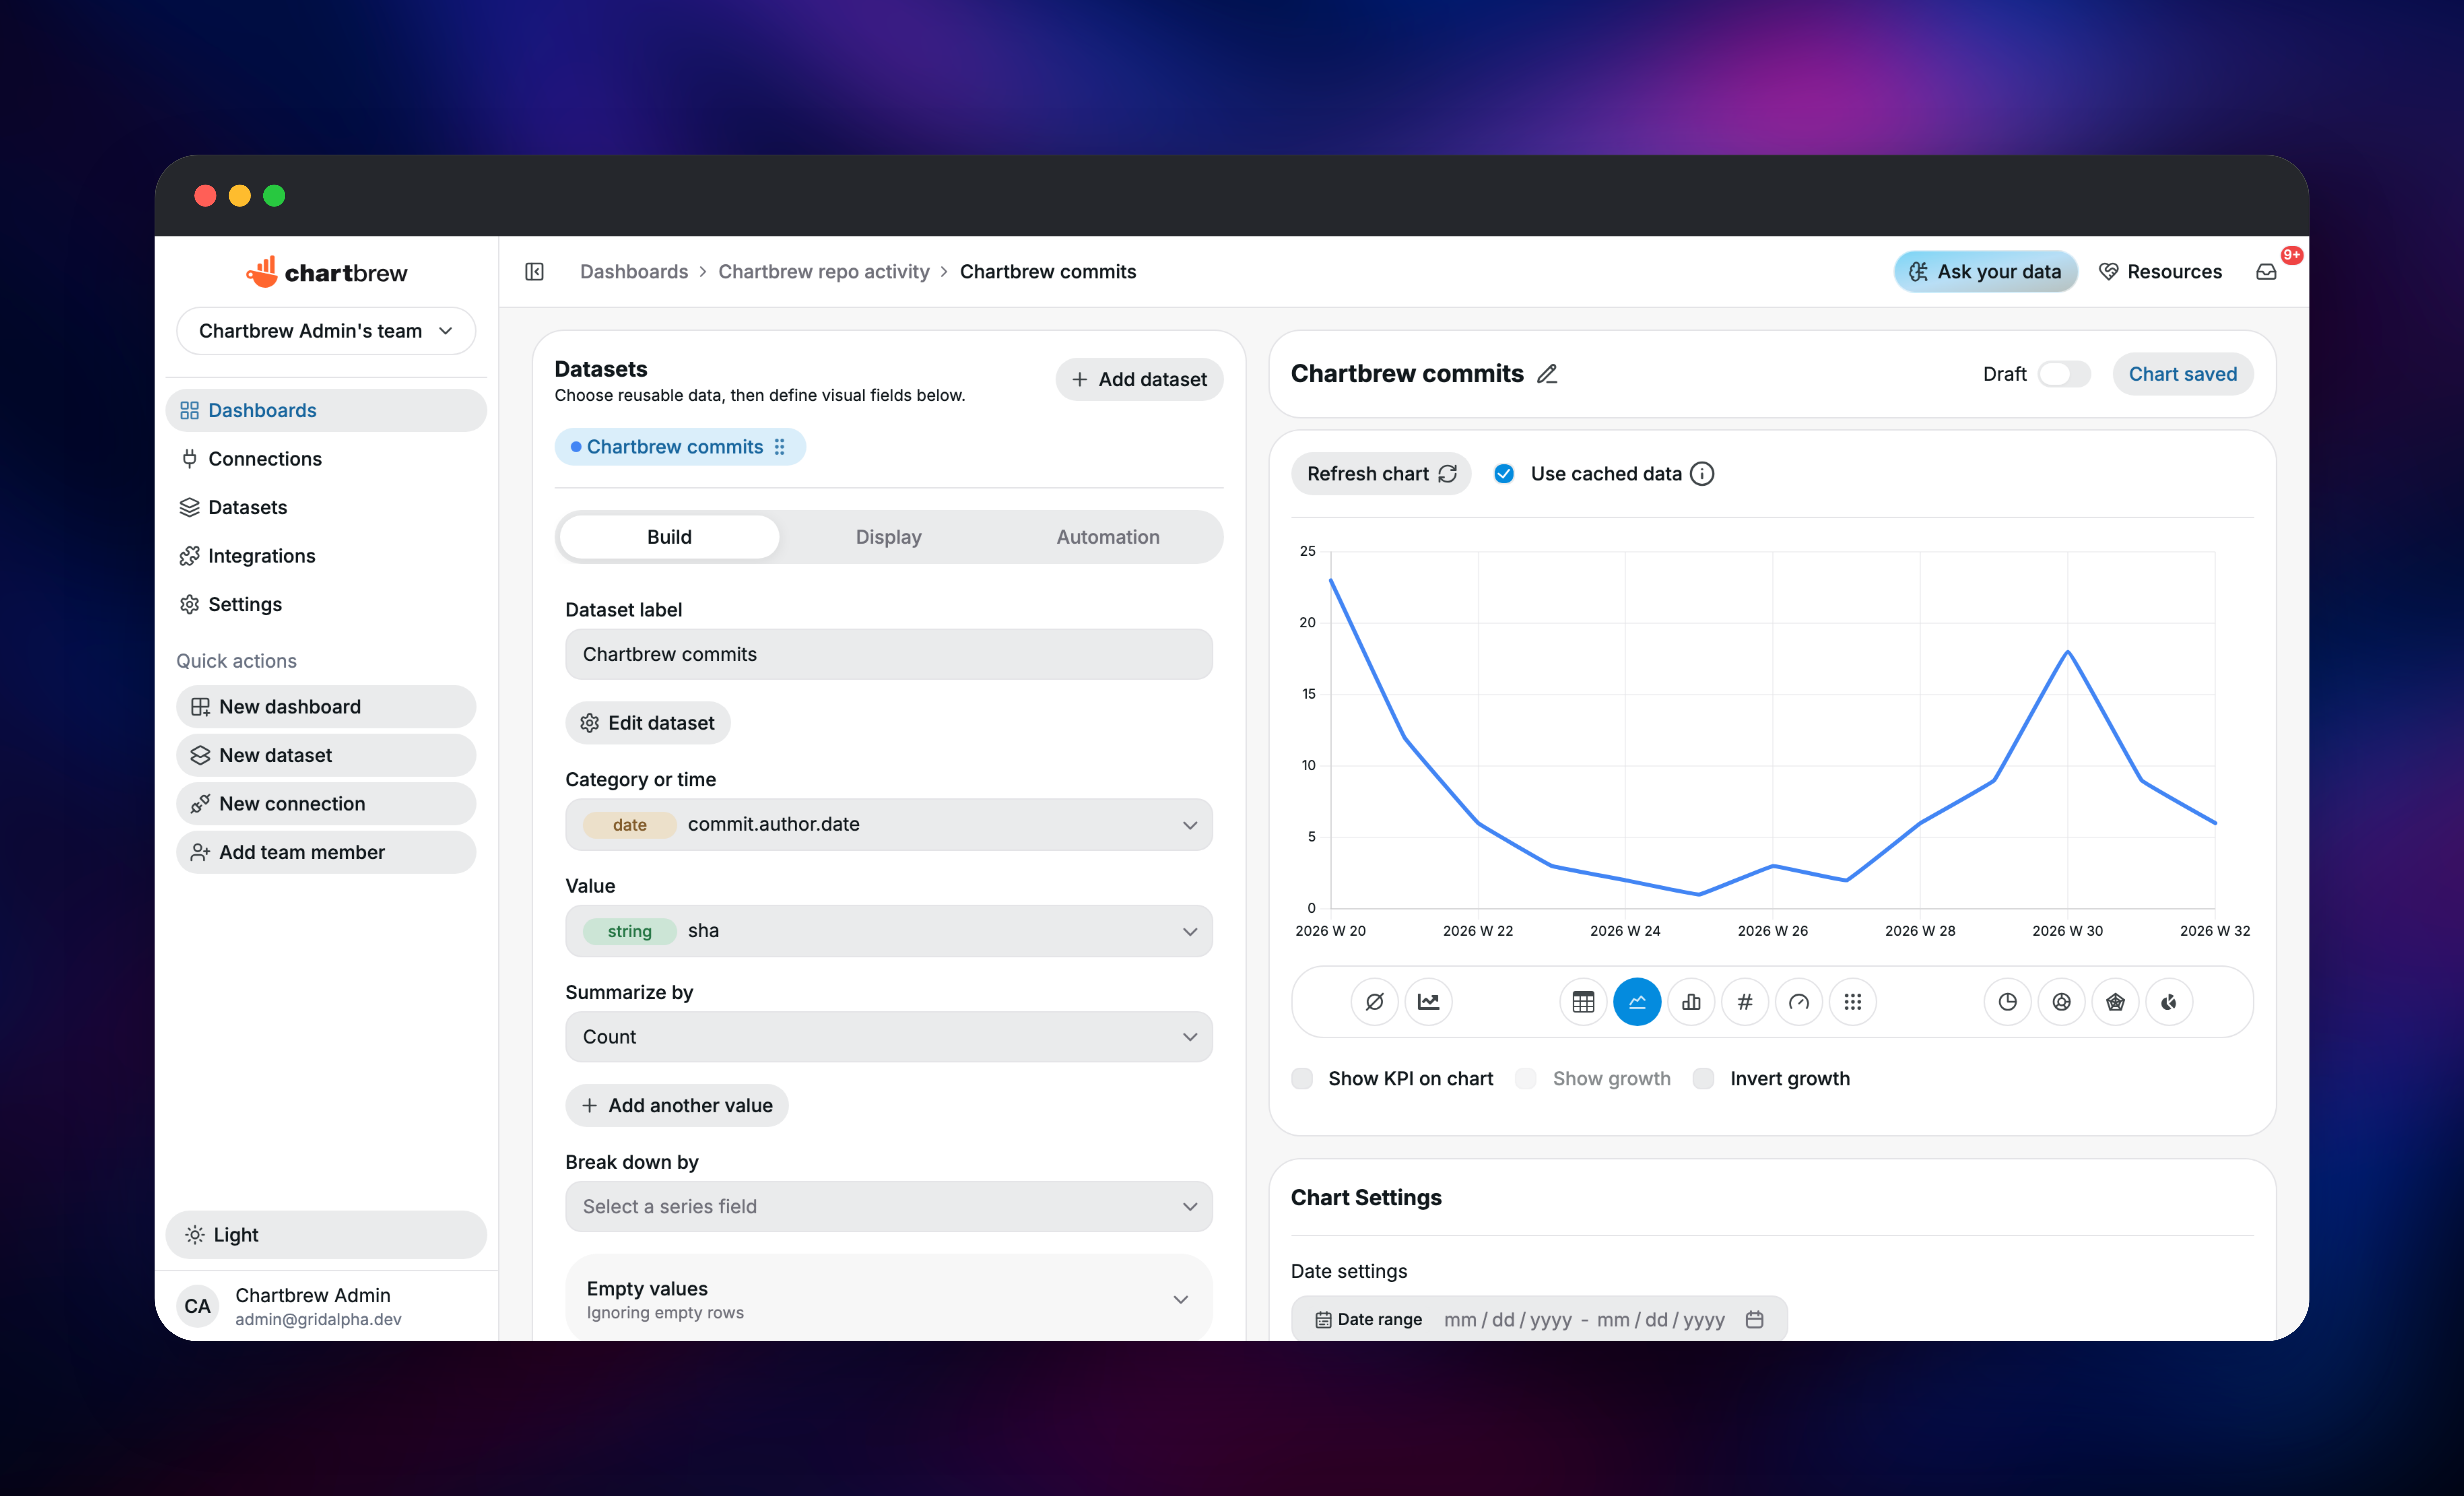Image resolution: width=2464 pixels, height=1496 pixels.
Task: Open the Break down by series field dropdown
Action: point(889,1207)
